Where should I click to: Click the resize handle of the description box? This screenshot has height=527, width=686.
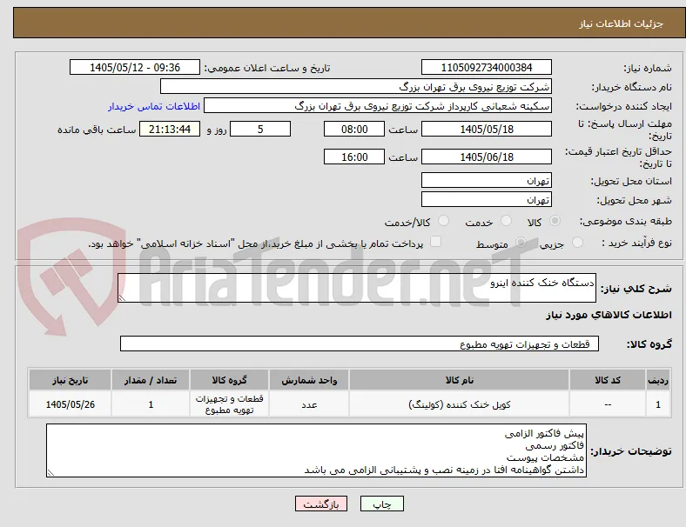[122, 297]
